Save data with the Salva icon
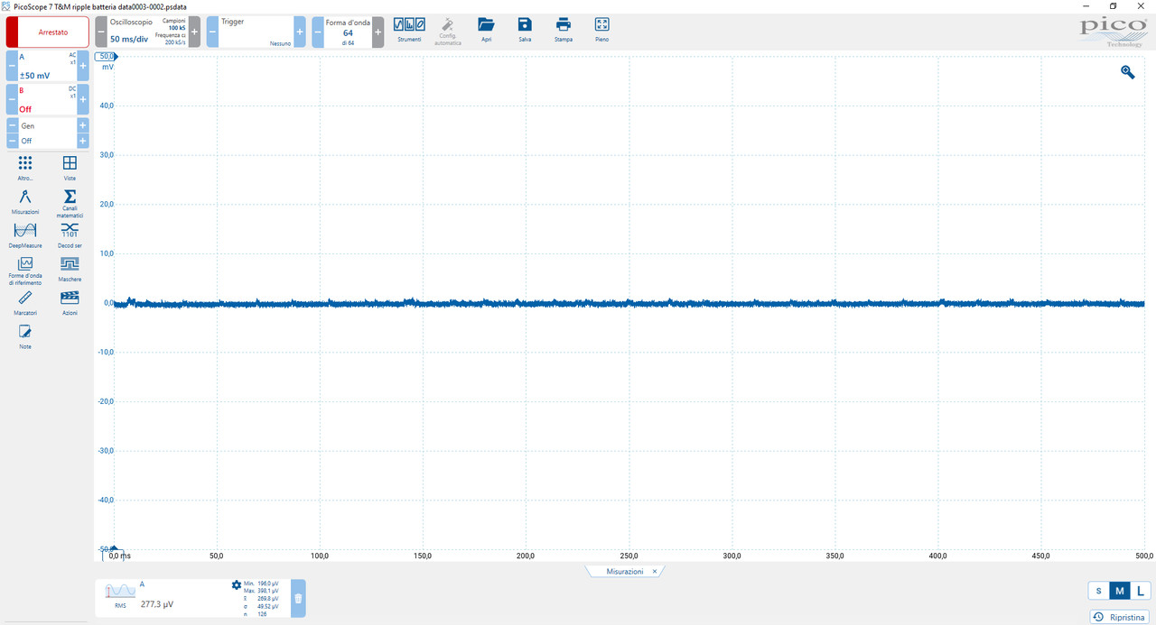 (x=525, y=25)
